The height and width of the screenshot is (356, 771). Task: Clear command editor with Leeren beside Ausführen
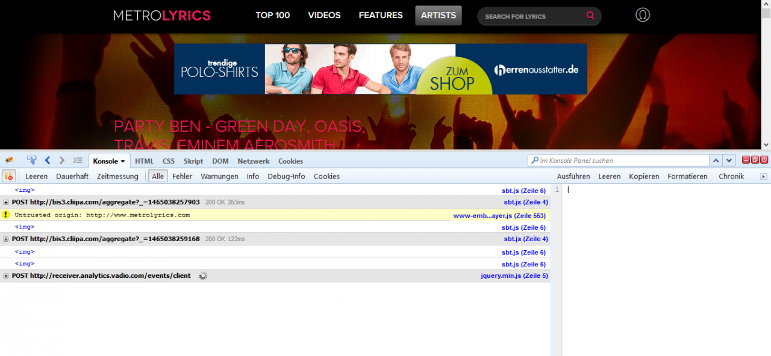[x=610, y=176]
